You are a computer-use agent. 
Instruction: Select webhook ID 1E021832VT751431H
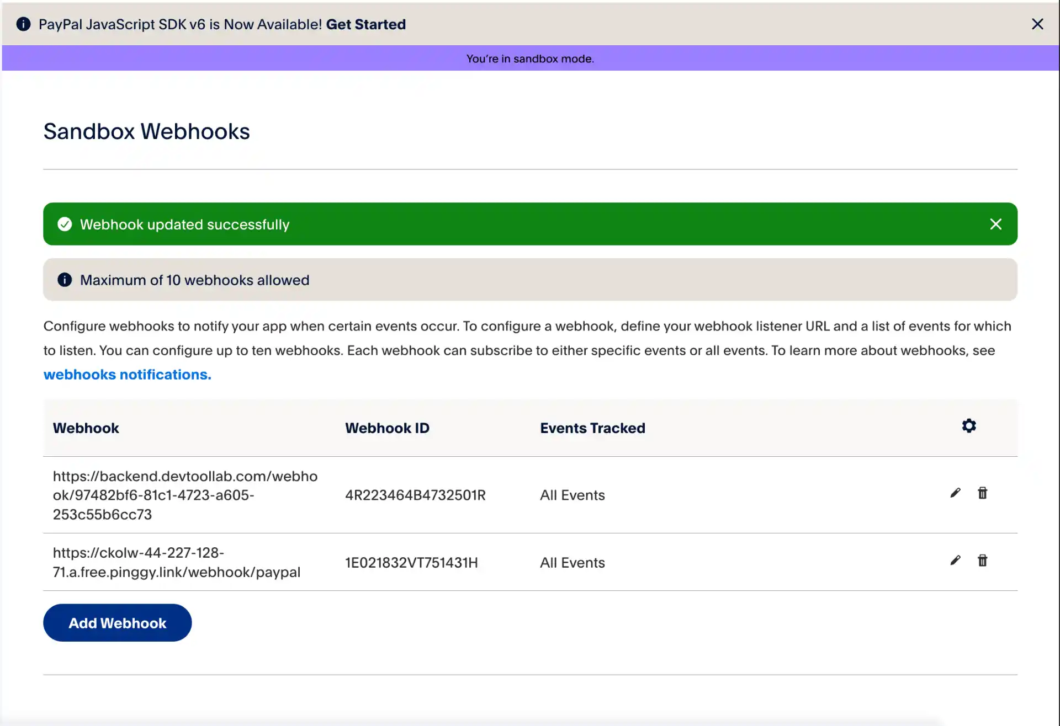tap(412, 562)
